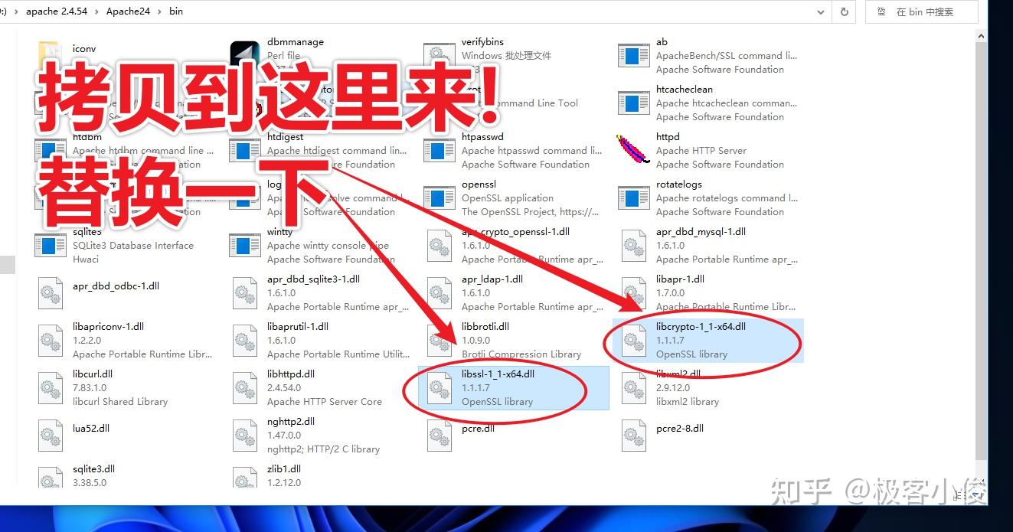Navigate to Apache24 in the breadcrumb path
Viewport: 1013px width, 532px height.
point(129,11)
